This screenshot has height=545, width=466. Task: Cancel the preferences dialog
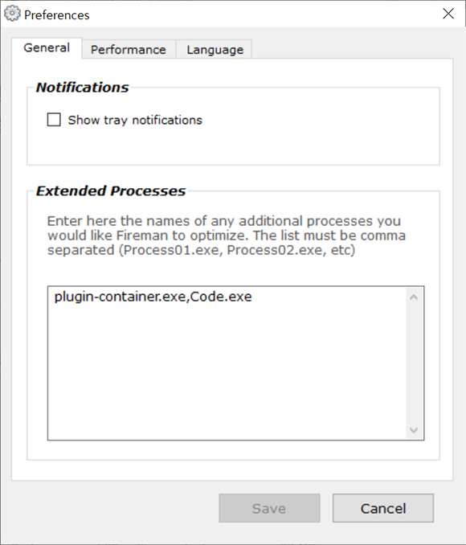point(383,508)
